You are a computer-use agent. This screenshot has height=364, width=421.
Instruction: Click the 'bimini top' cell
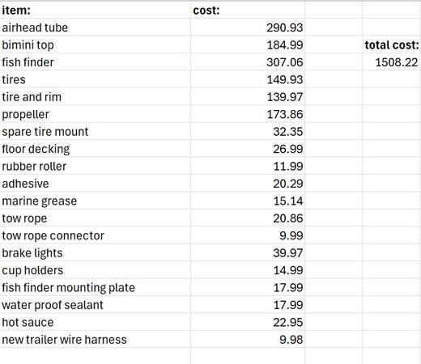(x=95, y=44)
